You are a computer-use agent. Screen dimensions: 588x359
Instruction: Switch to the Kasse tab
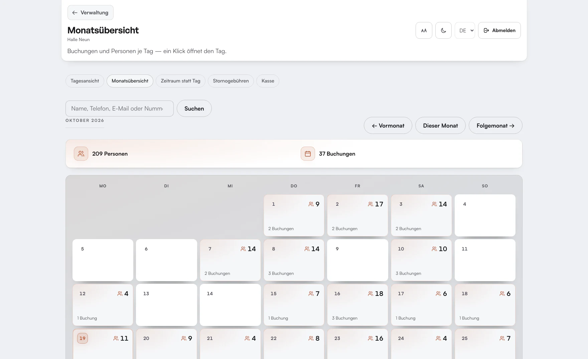coord(268,81)
